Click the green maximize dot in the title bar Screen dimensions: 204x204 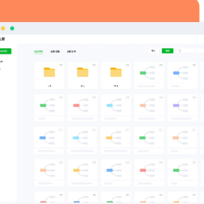pos(12,28)
